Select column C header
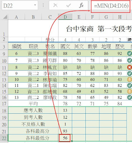Image resolution: width=132 pixels, height=143 pixels. pos(50,17)
